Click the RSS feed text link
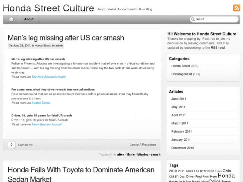Screen dimensions: 243x182 pos(218,48)
